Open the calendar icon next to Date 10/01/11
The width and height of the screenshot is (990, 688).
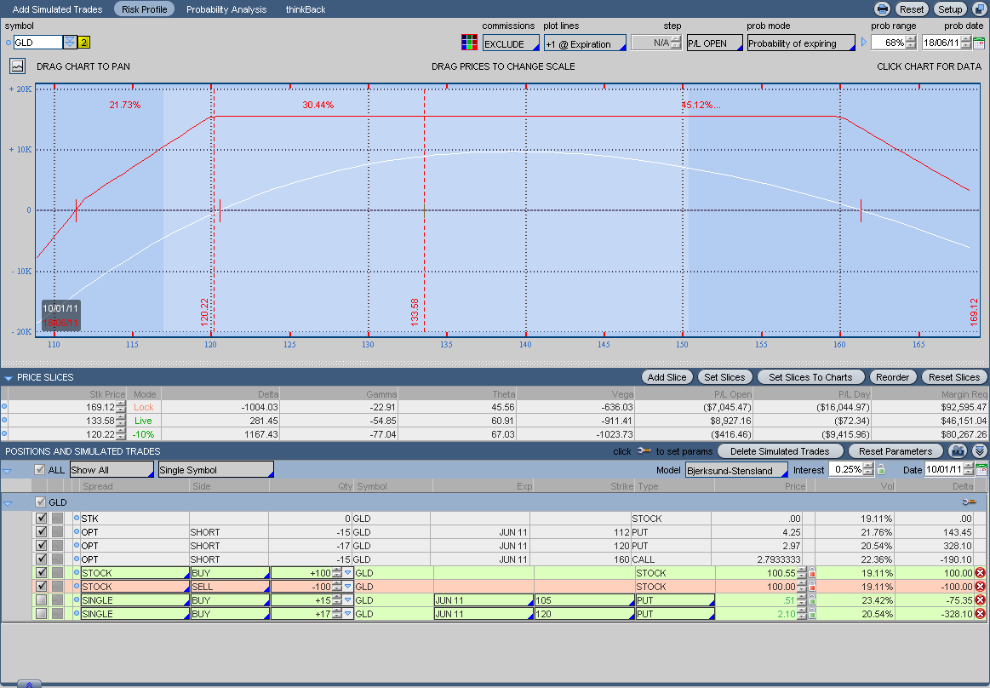(x=980, y=469)
